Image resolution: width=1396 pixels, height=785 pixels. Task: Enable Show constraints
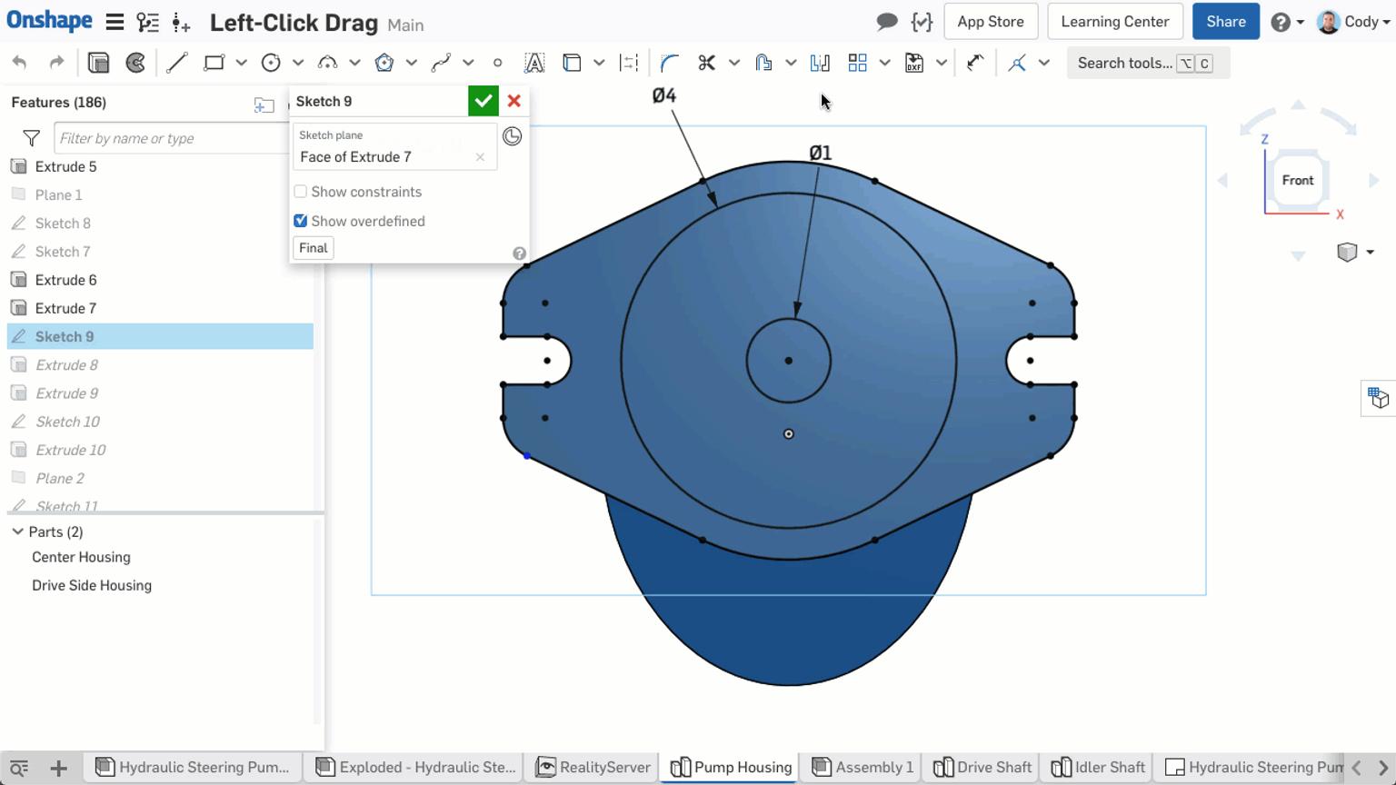[x=300, y=192]
